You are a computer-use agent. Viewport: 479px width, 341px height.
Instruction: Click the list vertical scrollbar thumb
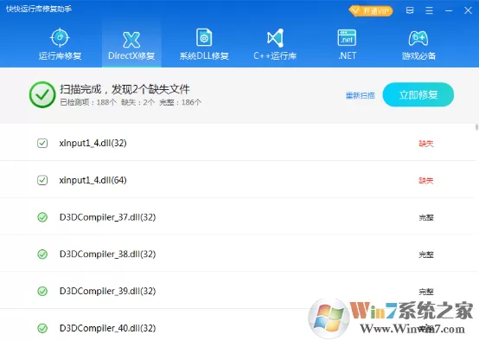click(476, 127)
